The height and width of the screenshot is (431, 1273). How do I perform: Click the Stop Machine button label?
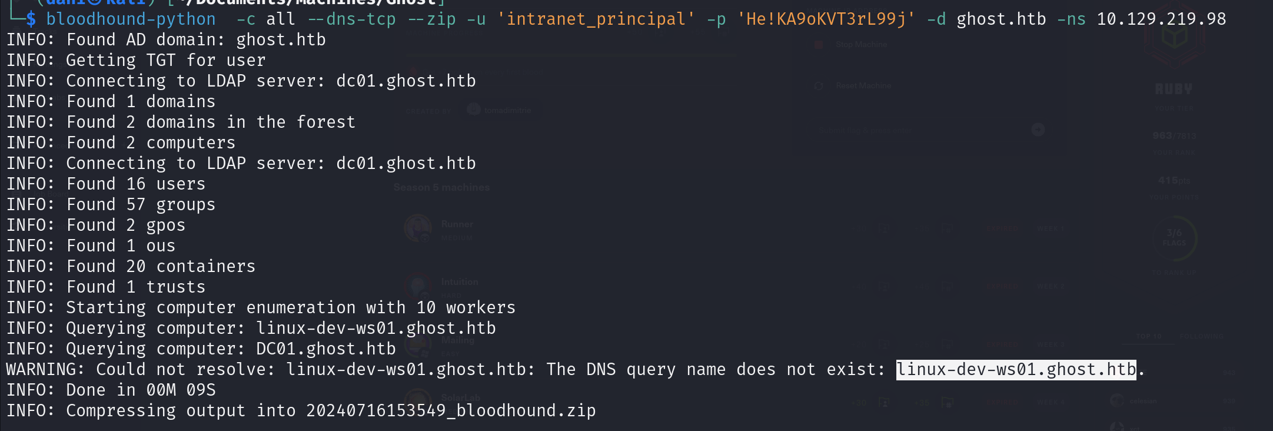click(x=861, y=45)
